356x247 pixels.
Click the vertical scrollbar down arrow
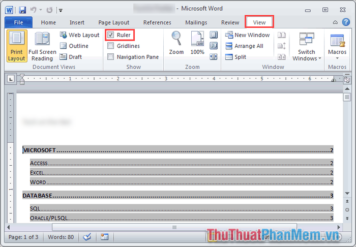[x=347, y=193]
